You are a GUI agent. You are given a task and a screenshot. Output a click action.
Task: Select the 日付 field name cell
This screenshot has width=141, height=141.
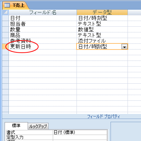pos(43,18)
